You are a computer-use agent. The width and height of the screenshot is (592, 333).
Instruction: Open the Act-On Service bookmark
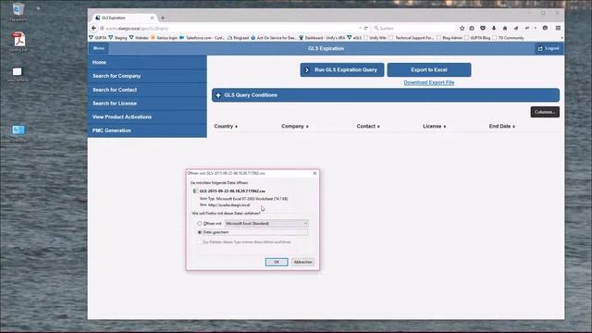[274, 38]
